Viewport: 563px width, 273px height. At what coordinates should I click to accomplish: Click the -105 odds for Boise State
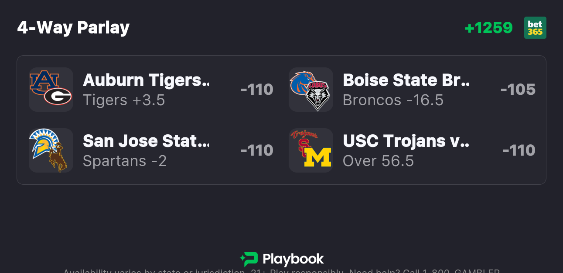[x=518, y=90]
